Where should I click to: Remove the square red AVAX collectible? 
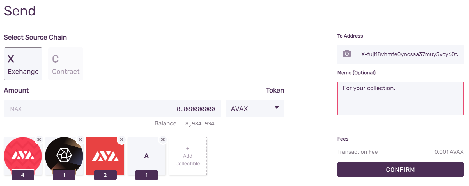[x=121, y=139]
